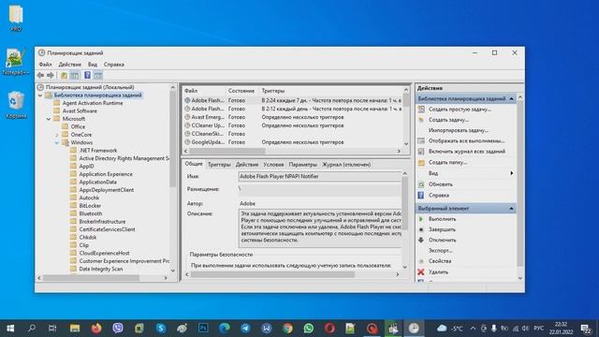The image size is (599, 337).
Task: Open Firefox from the taskbar
Action: tap(96, 329)
